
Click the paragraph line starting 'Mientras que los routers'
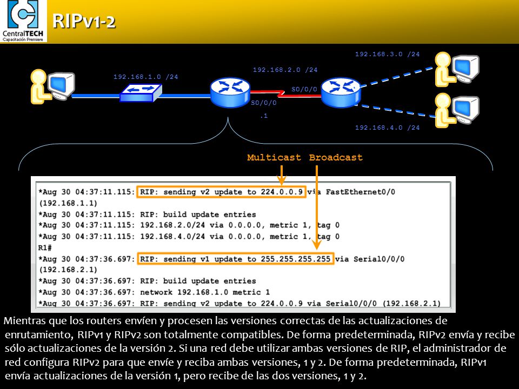click(x=225, y=320)
